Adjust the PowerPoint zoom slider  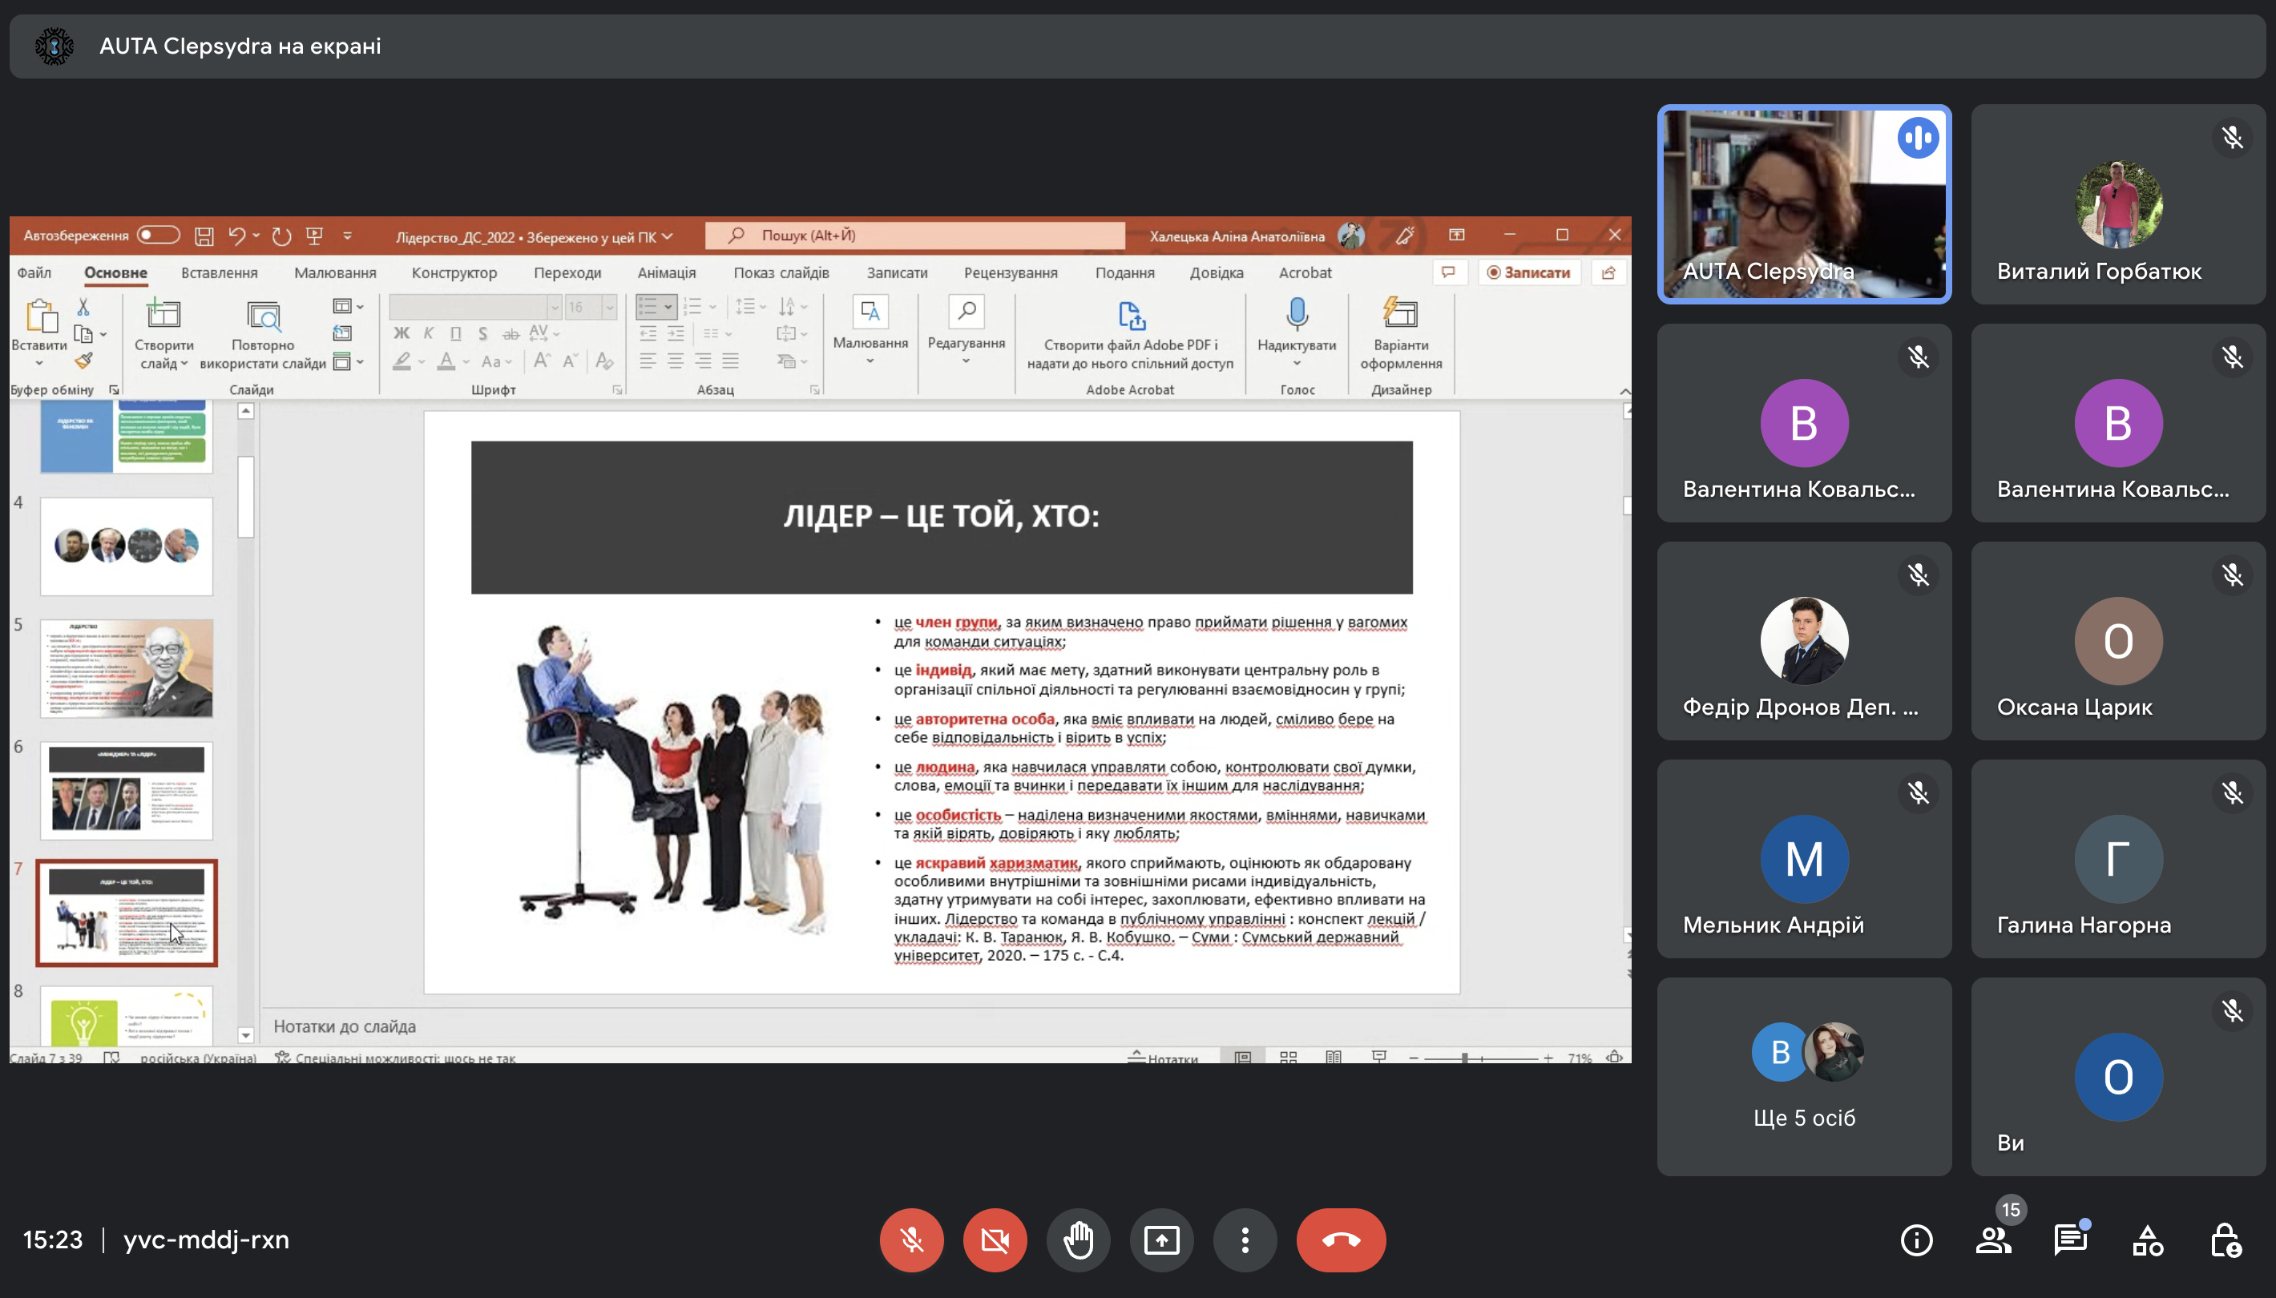(x=1465, y=1058)
